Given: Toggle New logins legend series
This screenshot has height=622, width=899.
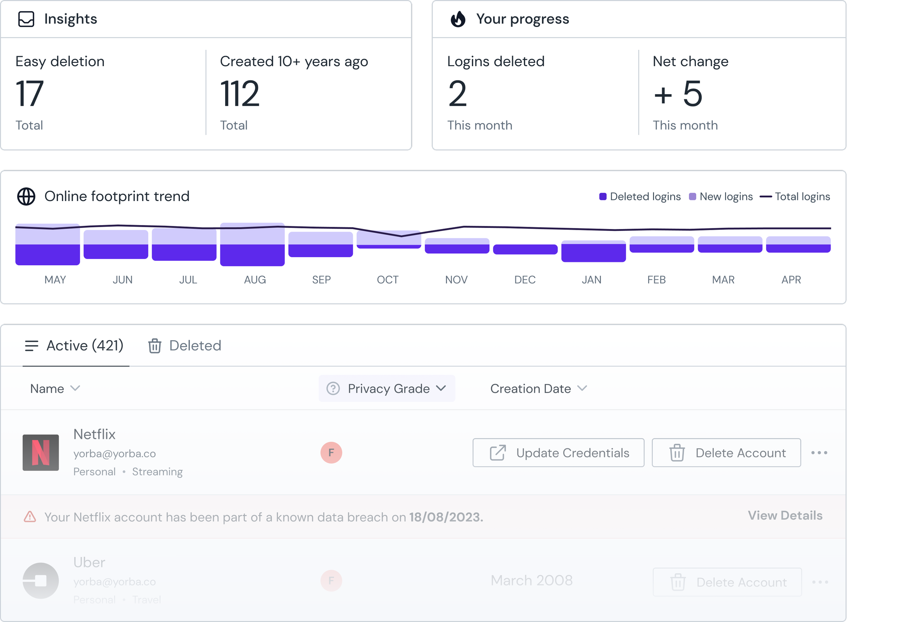Looking at the screenshot, I should pyautogui.click(x=721, y=196).
